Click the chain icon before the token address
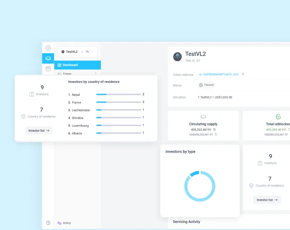This screenshot has width=290, height=230. (200, 75)
